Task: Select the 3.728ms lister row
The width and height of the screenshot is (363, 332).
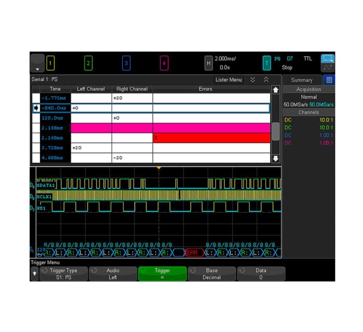Action: coord(151,148)
